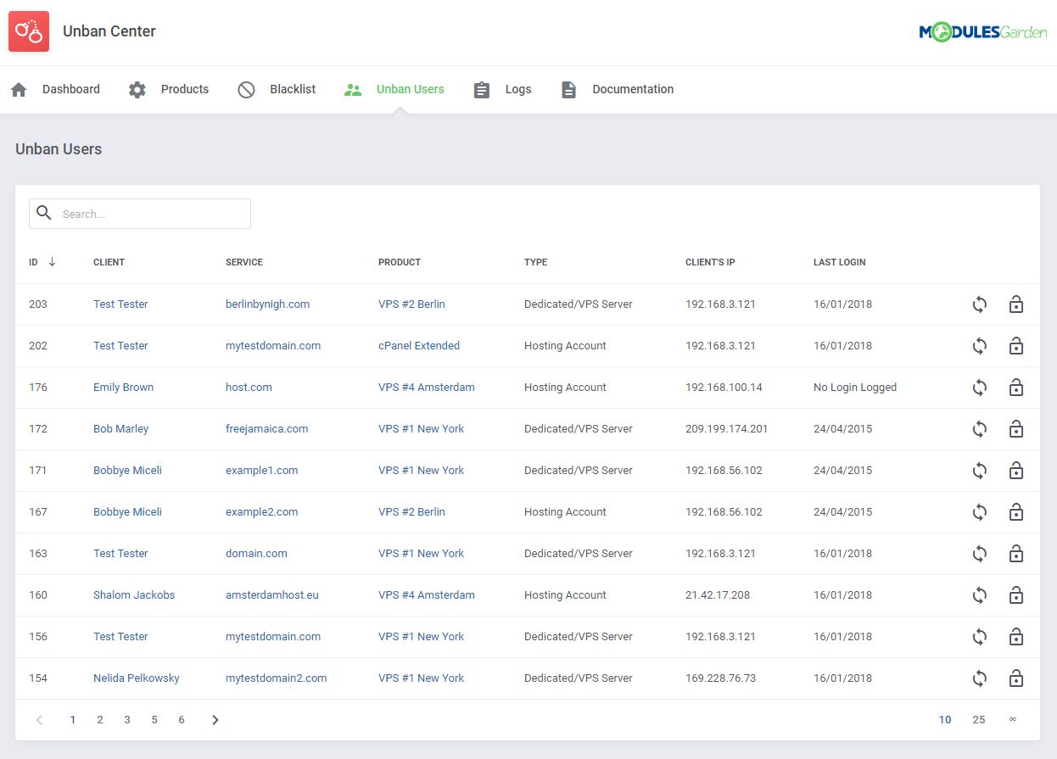
Task: Go to page 3
Action: (127, 720)
